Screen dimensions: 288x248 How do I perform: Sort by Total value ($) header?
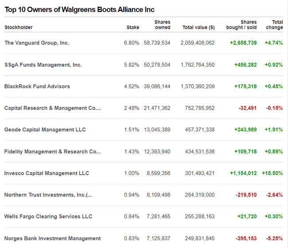(198, 27)
